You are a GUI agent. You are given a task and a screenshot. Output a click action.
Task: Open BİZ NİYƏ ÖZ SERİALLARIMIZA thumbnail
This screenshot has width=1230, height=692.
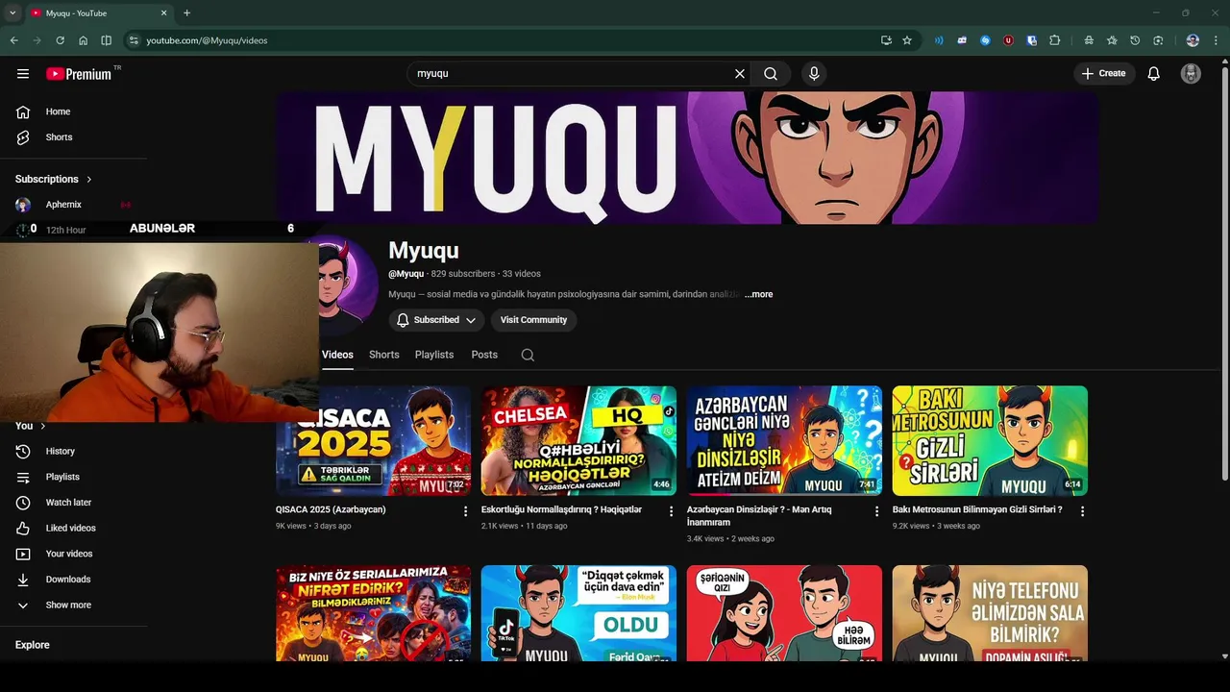373,613
